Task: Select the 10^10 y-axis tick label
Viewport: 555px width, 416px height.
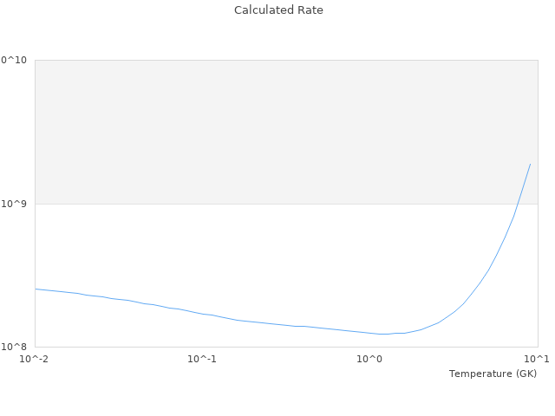Action: click(14, 60)
